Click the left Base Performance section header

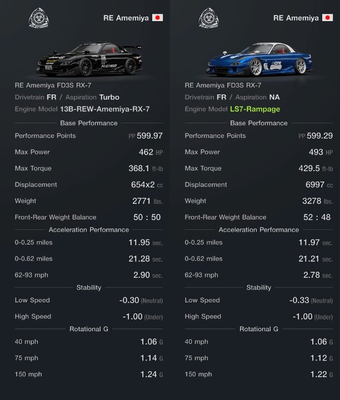pyautogui.click(x=89, y=123)
